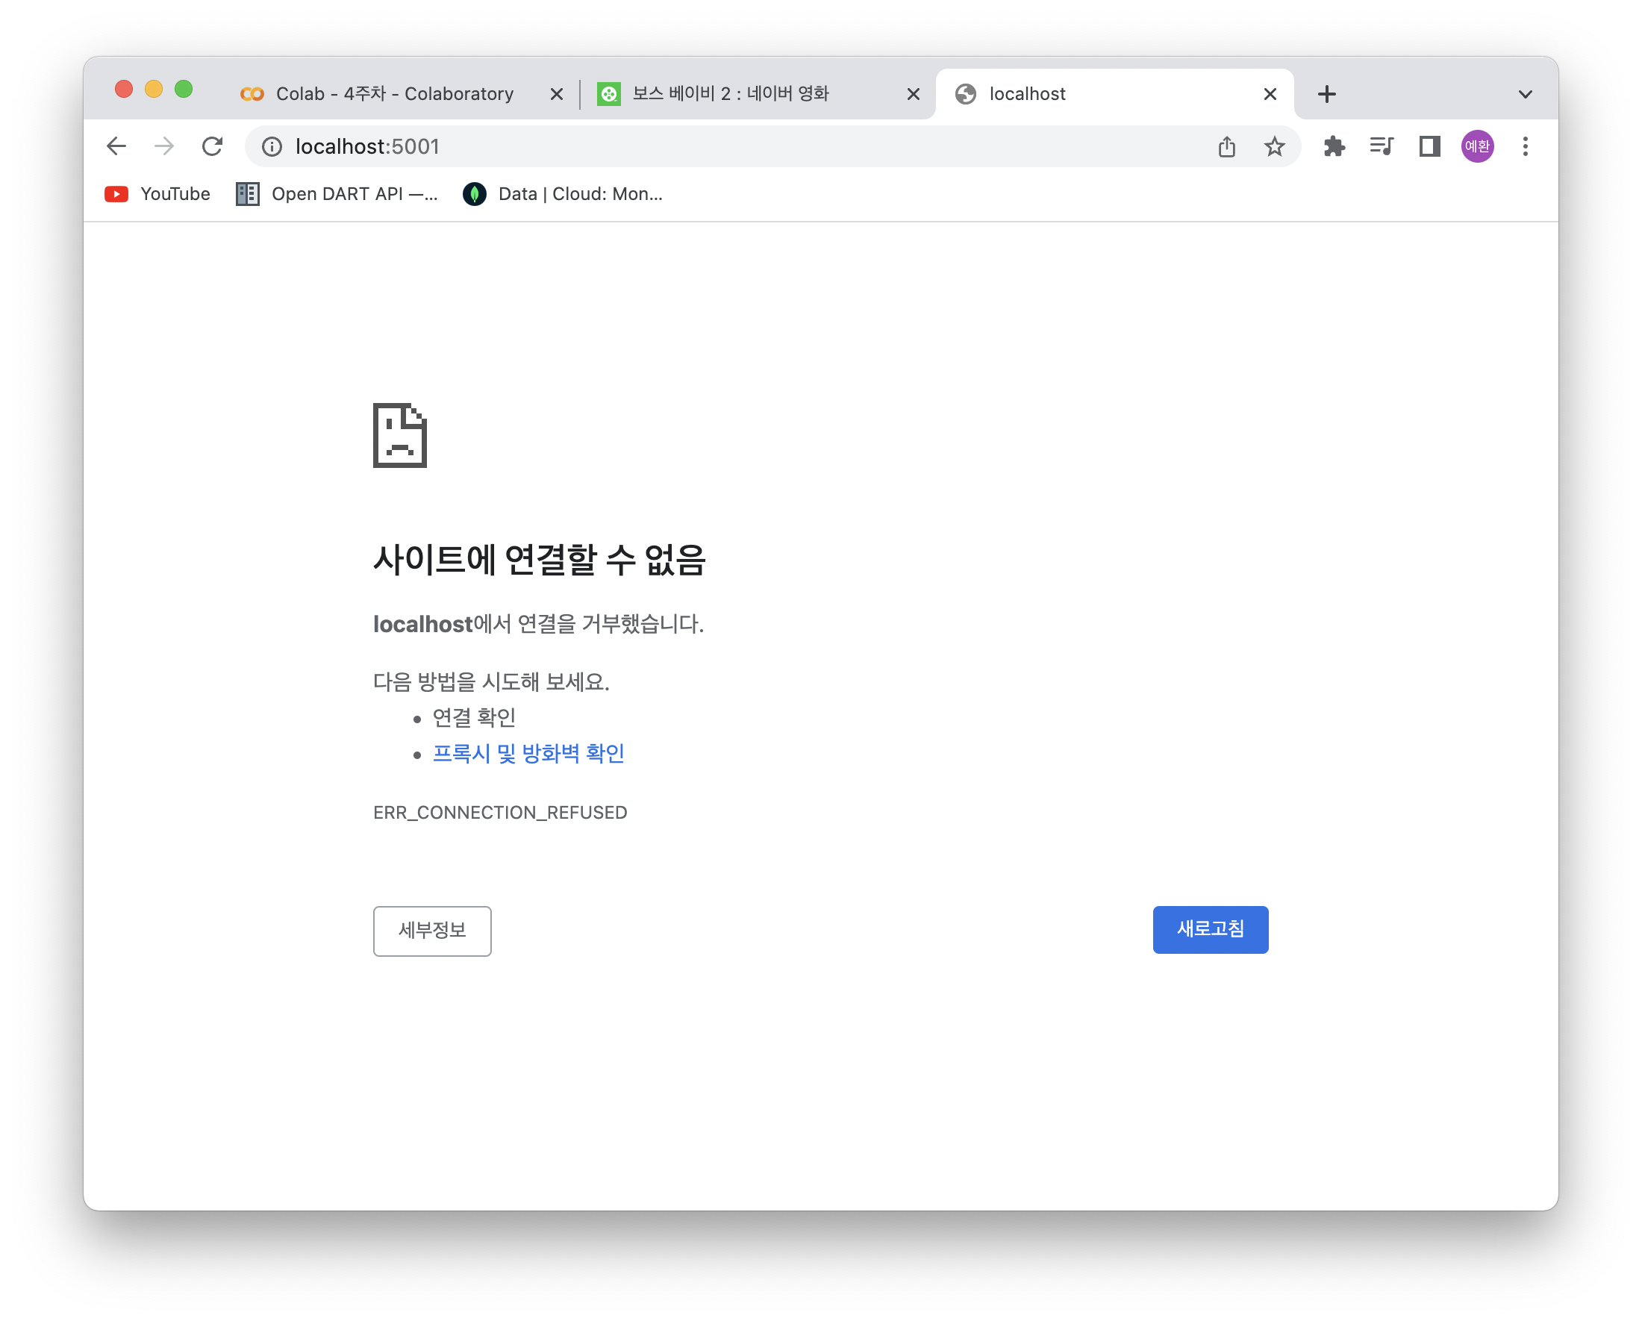Click the sad page error icon

coord(400,435)
